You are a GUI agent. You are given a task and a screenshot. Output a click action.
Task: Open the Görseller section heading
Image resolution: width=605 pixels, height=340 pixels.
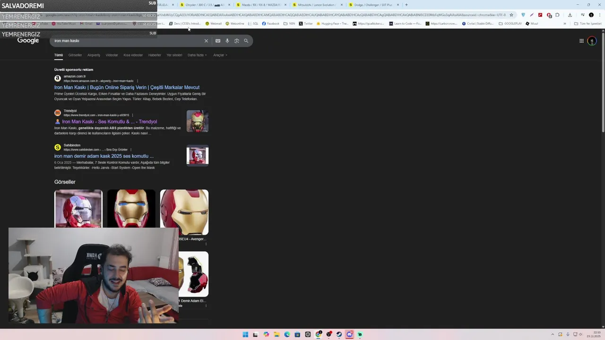click(x=65, y=182)
